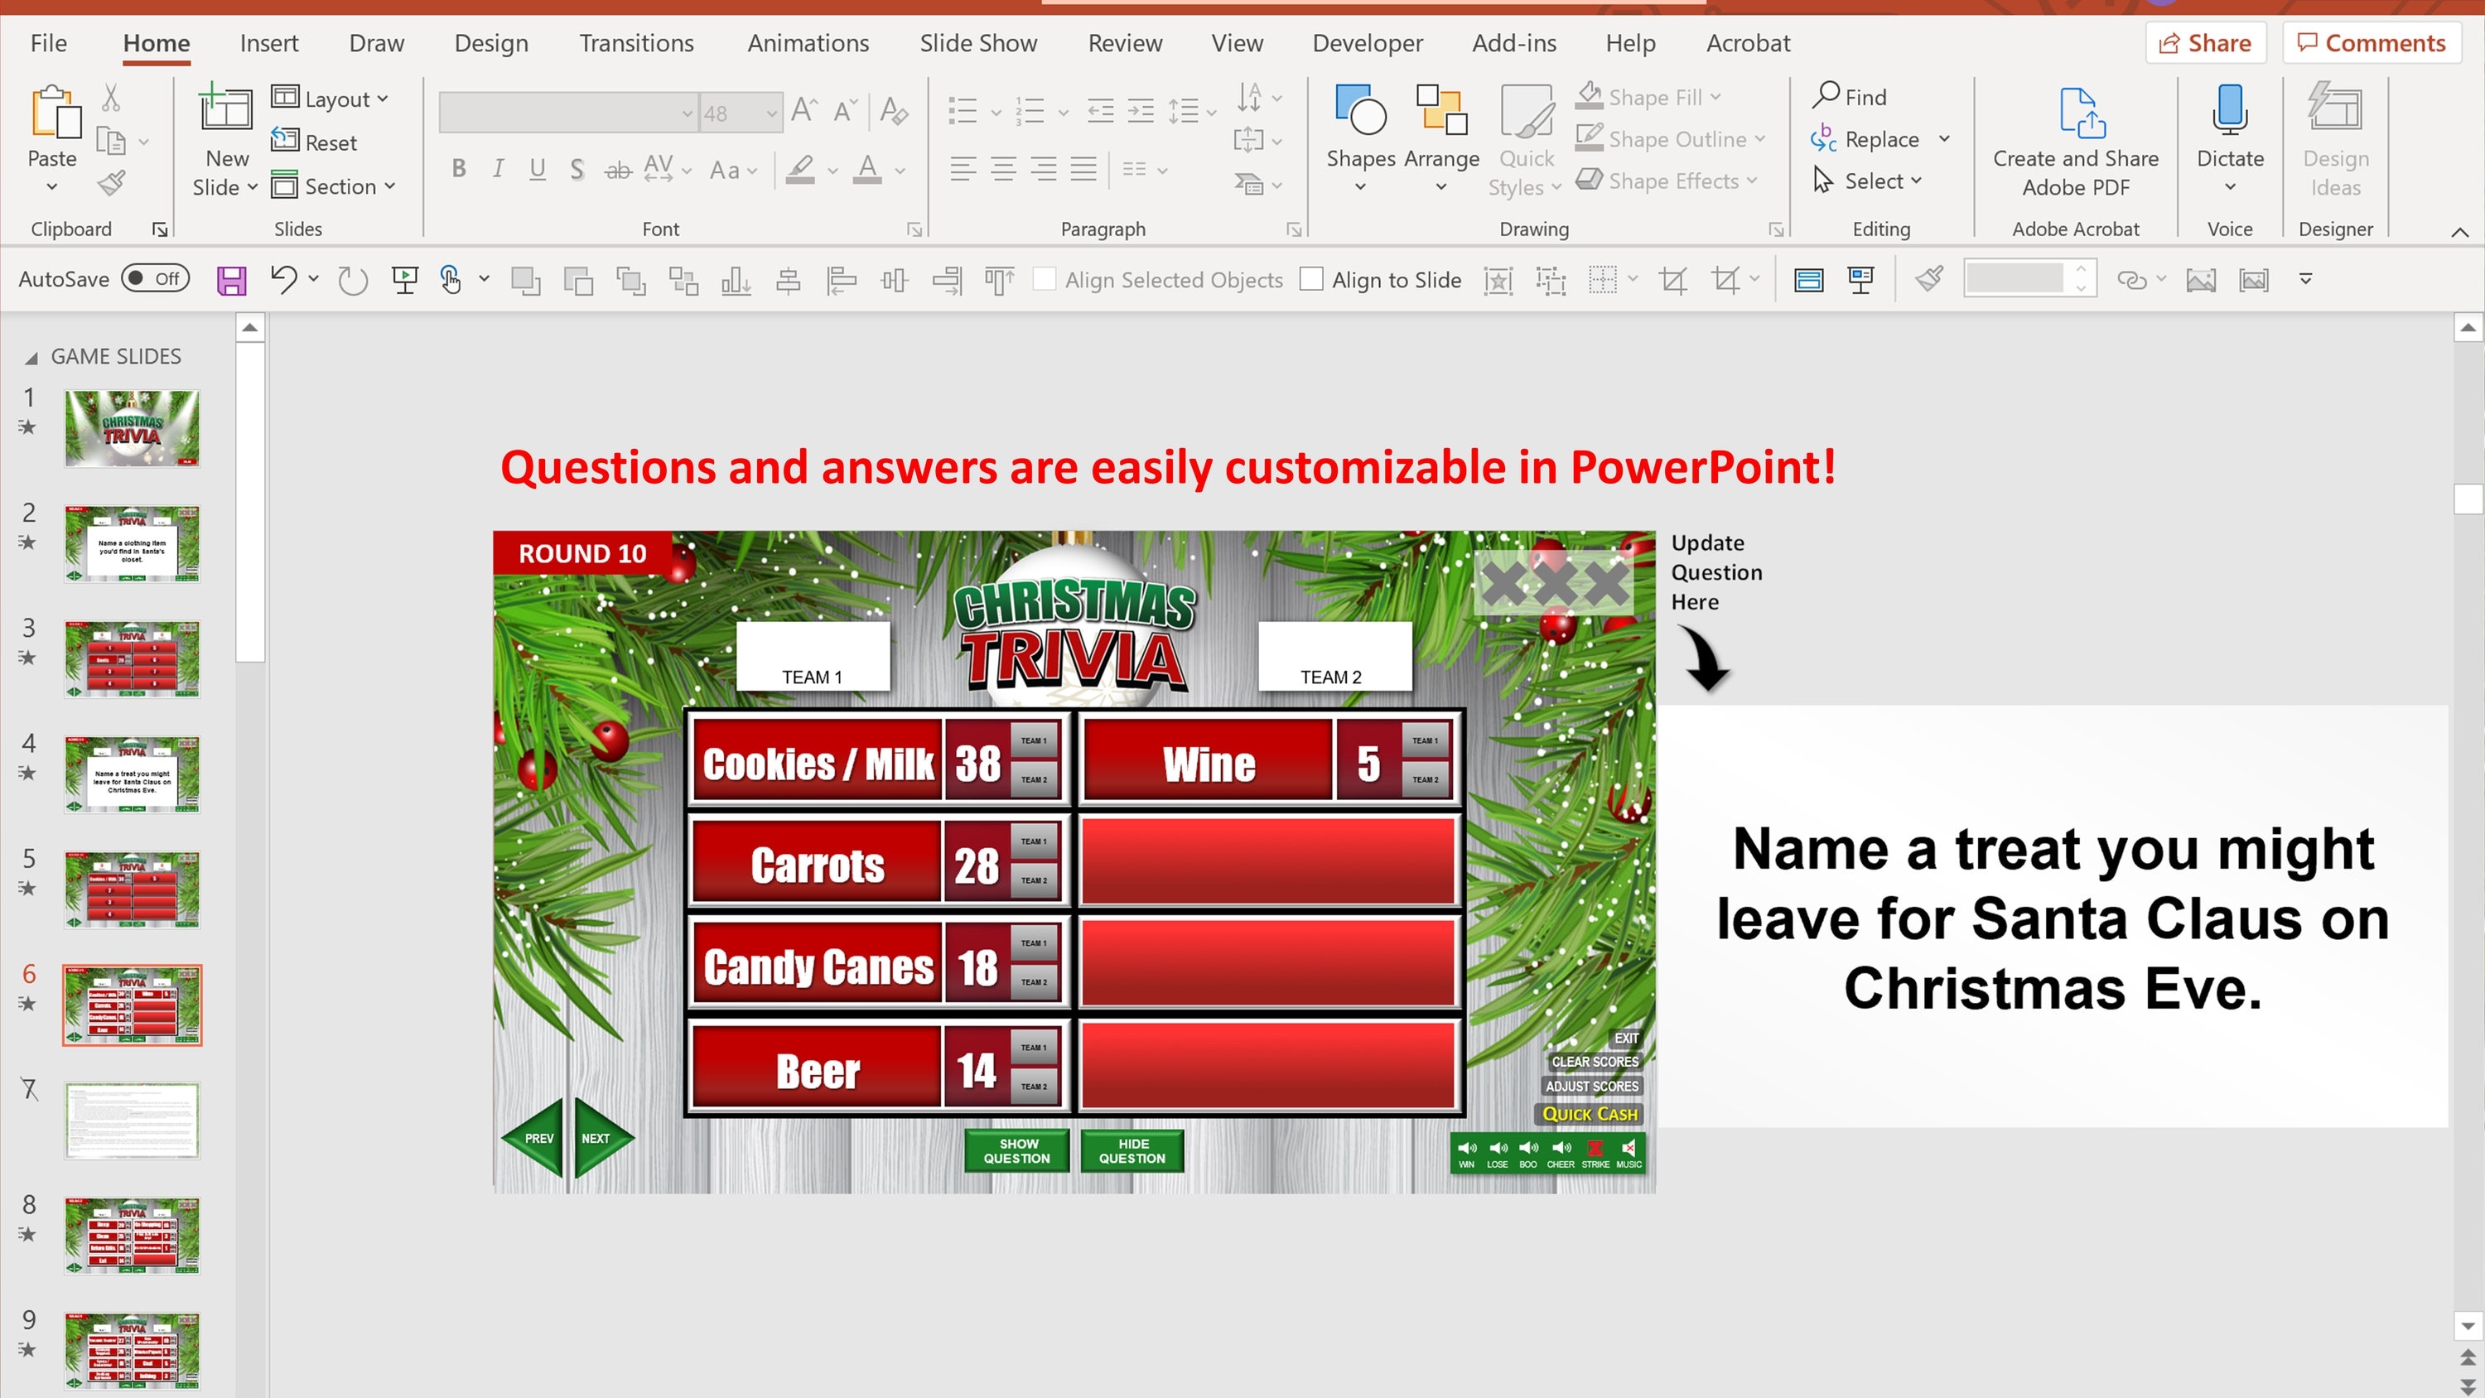2485x1398 pixels.
Task: Apply the Font Color swatch
Action: (x=866, y=170)
